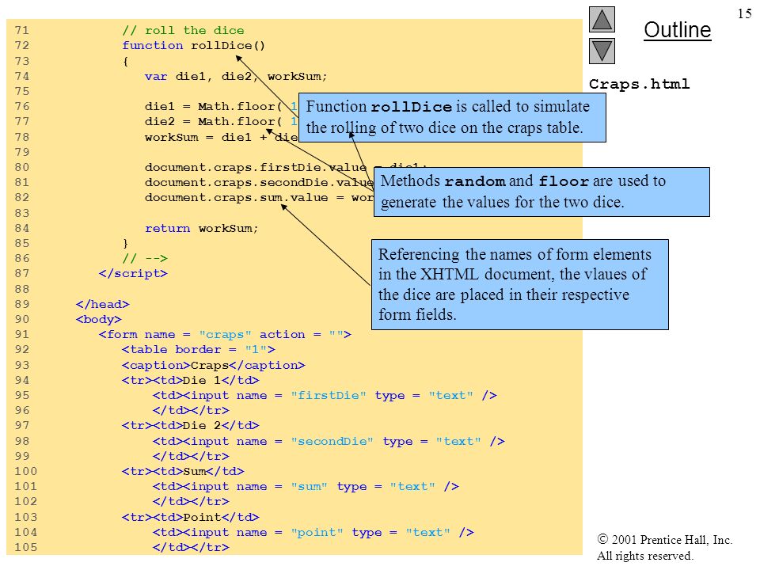The image size is (760, 570).
Task: Click the down arrow navigation button
Action: [602, 51]
